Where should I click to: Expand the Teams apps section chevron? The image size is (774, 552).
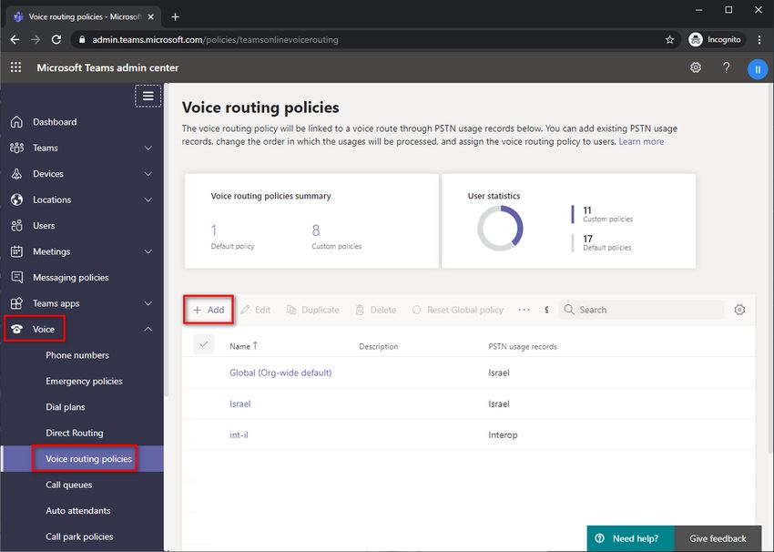(148, 303)
